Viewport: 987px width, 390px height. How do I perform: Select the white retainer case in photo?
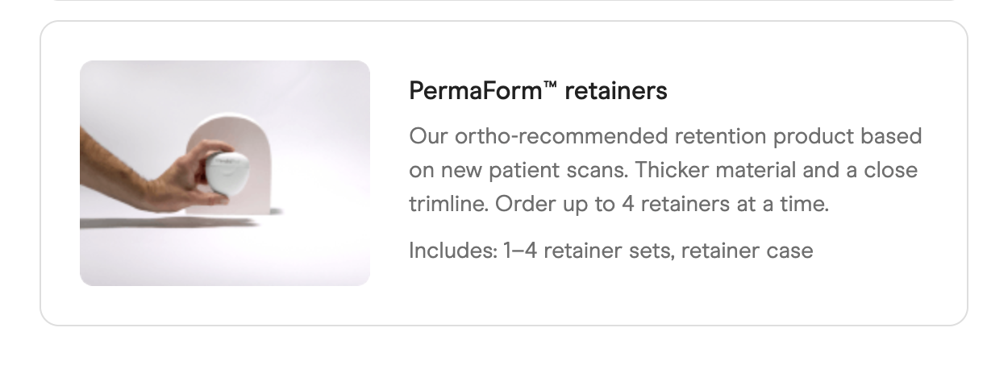click(229, 169)
